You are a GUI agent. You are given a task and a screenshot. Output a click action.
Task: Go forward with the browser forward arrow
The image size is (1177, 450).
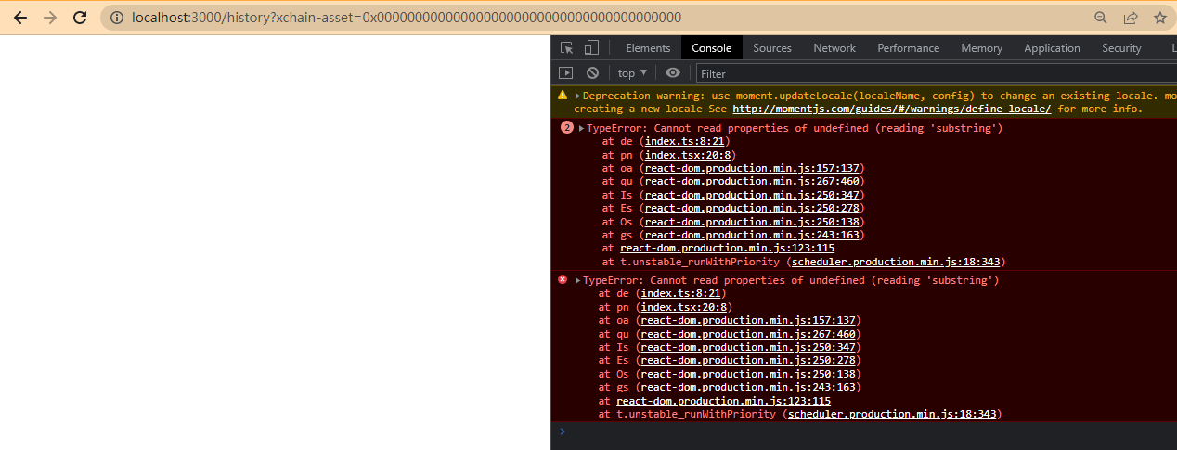point(50,18)
